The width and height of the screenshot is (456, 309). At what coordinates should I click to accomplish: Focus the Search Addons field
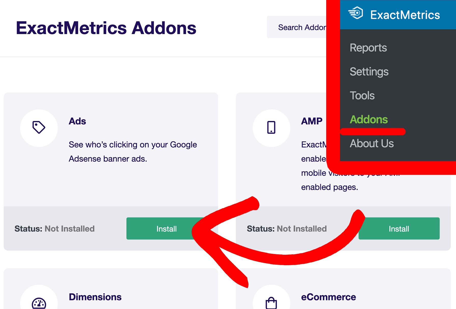click(x=297, y=27)
